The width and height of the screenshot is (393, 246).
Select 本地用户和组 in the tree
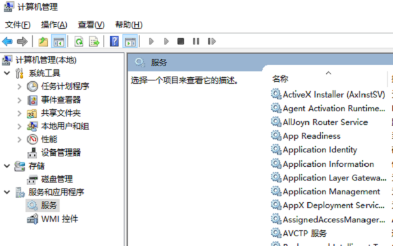[x=65, y=126]
